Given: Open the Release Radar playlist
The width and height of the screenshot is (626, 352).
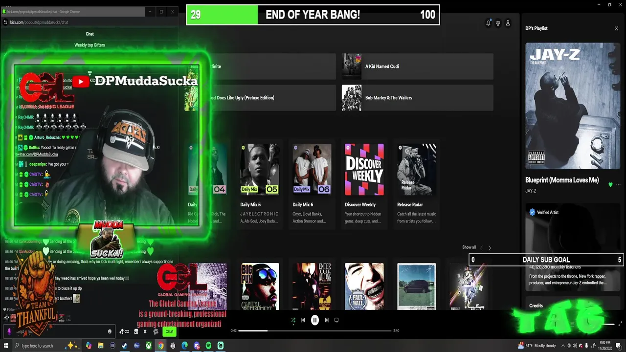Looking at the screenshot, I should [x=417, y=184].
